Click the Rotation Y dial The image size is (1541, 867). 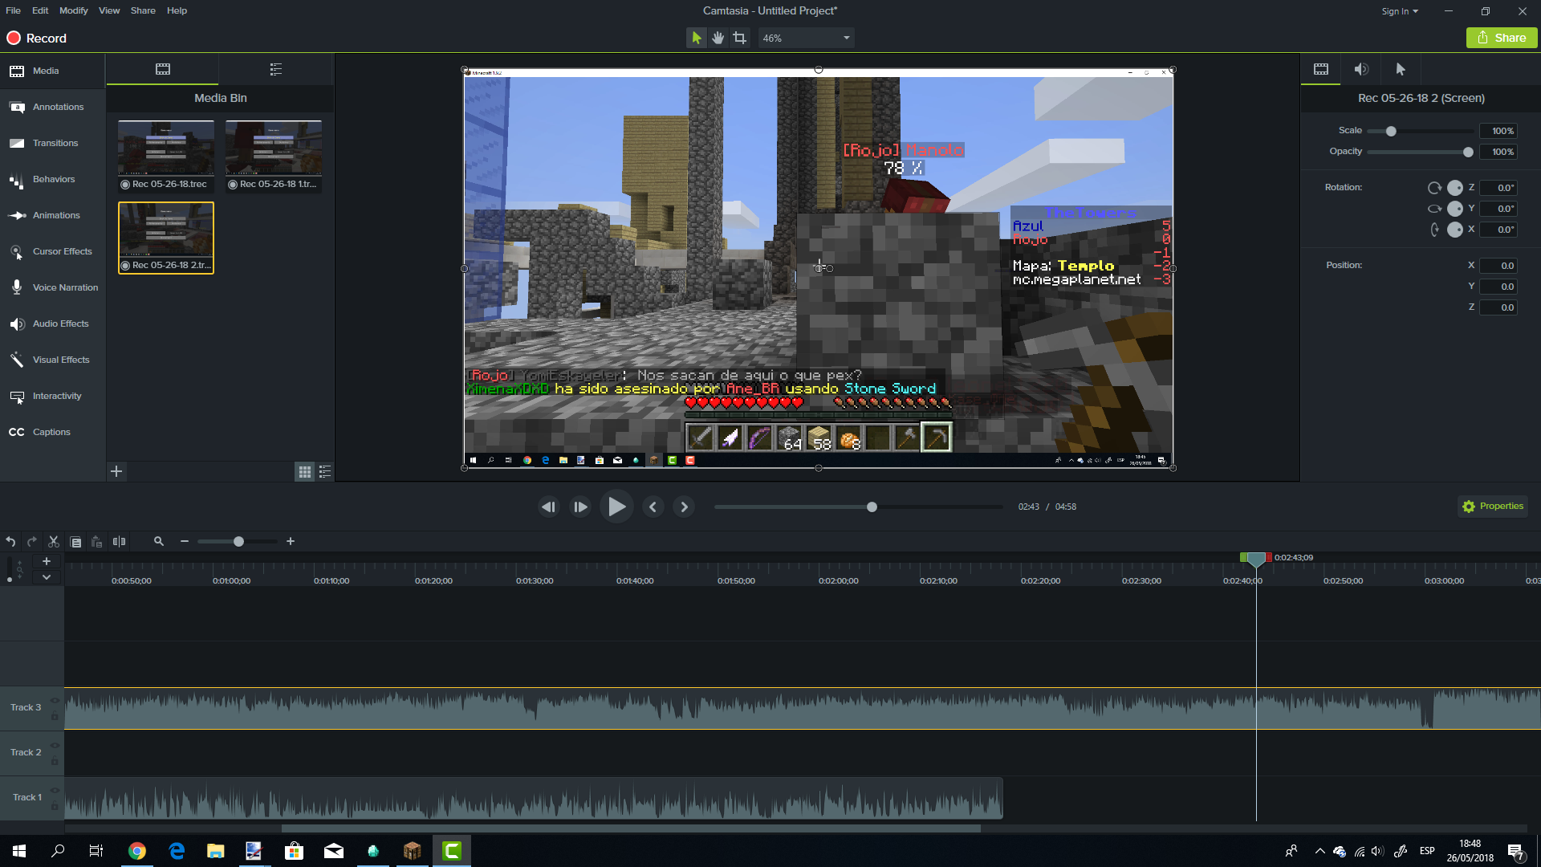click(1454, 209)
